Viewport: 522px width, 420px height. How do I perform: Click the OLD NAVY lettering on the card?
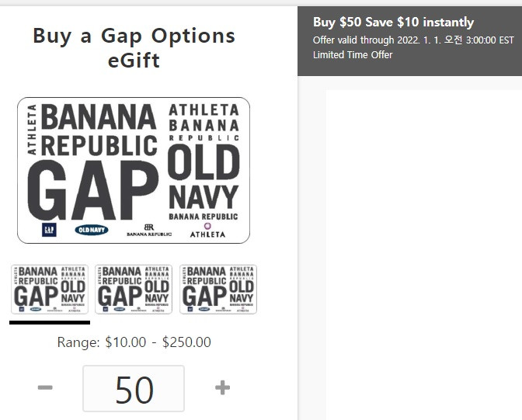click(204, 177)
